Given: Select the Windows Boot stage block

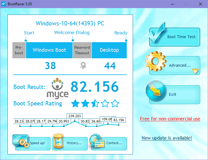Looking at the screenshot, I should 49,50.
